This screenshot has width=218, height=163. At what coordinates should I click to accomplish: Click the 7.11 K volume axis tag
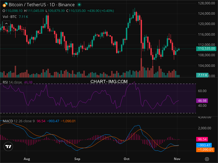point(202,75)
